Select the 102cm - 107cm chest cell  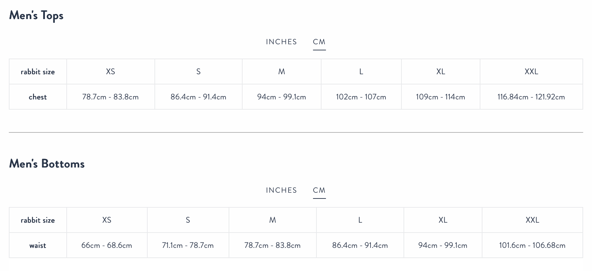[x=361, y=97]
